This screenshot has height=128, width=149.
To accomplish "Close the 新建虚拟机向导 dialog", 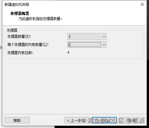I will (x=142, y=4).
